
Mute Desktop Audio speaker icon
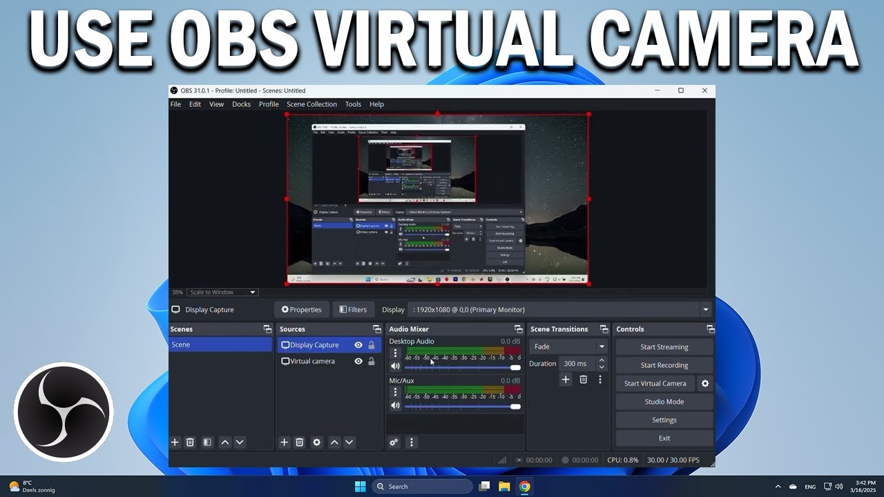pyautogui.click(x=395, y=367)
